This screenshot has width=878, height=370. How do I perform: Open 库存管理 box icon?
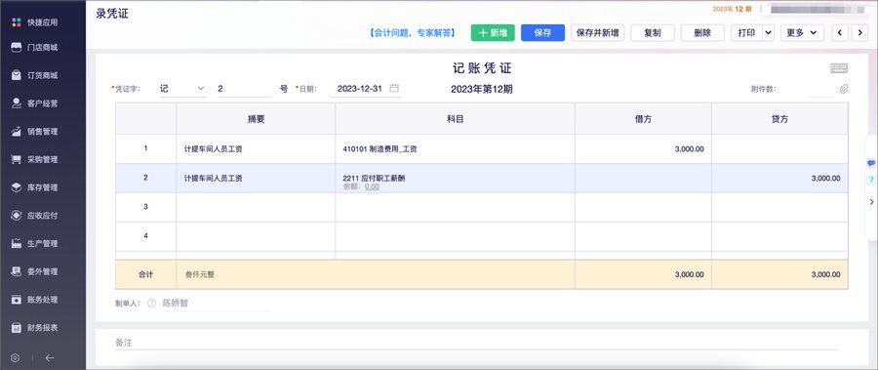(17, 187)
